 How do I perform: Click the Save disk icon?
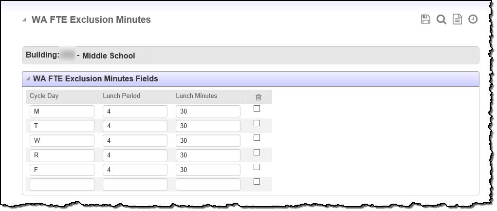[425, 19]
